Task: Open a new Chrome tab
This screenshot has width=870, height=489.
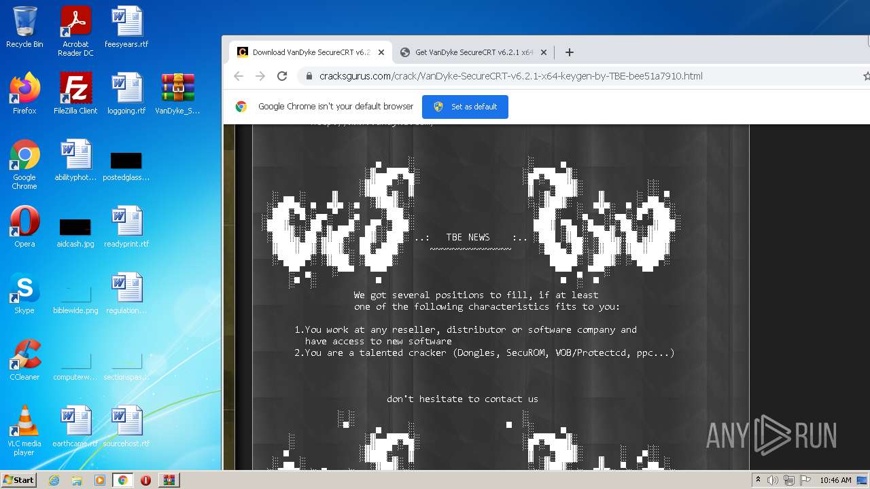Action: tap(570, 52)
